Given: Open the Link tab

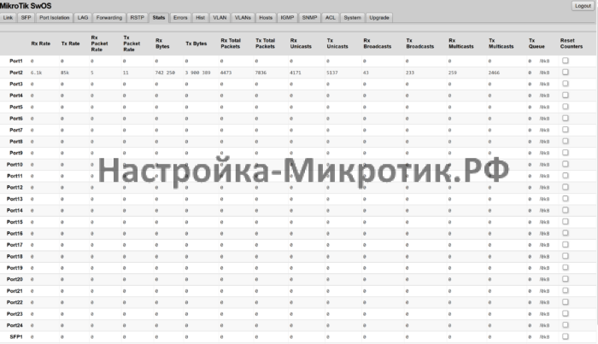Looking at the screenshot, I should (x=8, y=18).
